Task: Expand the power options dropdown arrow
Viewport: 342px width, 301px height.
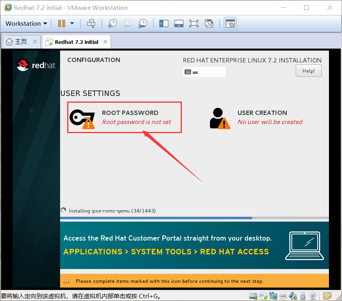Action: 72,23
